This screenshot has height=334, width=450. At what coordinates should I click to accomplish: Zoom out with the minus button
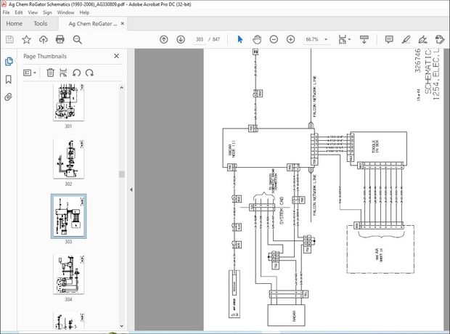pos(274,39)
